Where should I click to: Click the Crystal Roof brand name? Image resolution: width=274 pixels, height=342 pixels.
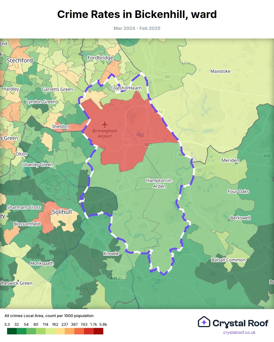pyautogui.click(x=240, y=323)
